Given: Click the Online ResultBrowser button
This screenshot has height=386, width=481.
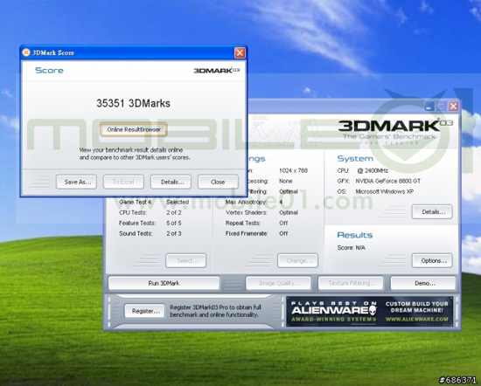Looking at the screenshot, I should coord(134,129).
